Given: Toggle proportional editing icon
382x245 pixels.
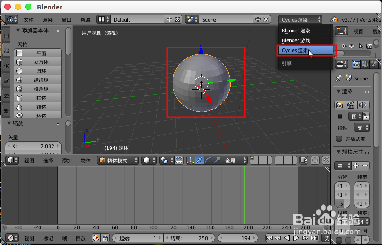Looking at the screenshot, I should tap(315, 160).
